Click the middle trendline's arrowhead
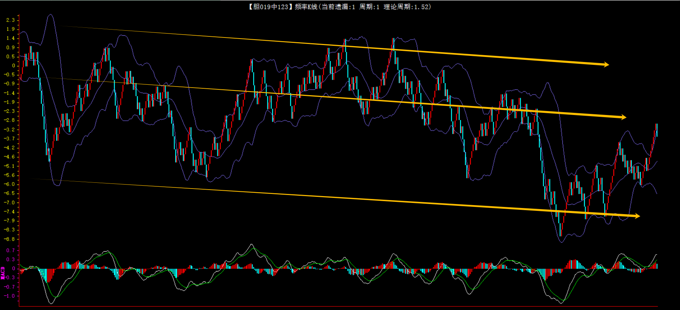680x310 pixels. click(x=623, y=117)
